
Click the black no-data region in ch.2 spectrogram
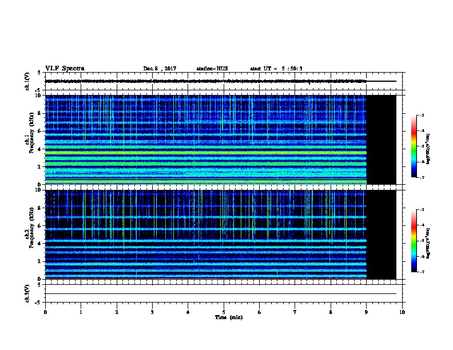(382, 234)
